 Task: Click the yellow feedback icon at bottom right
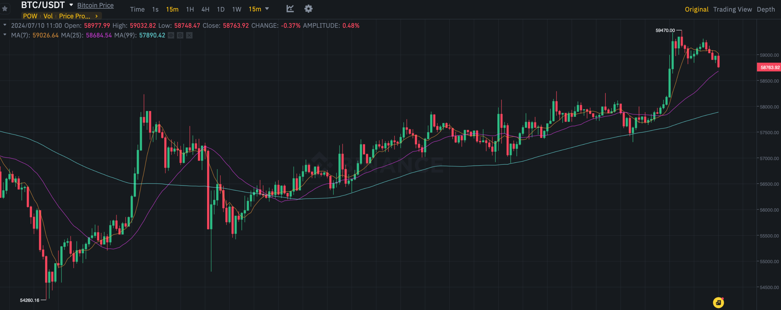718,302
